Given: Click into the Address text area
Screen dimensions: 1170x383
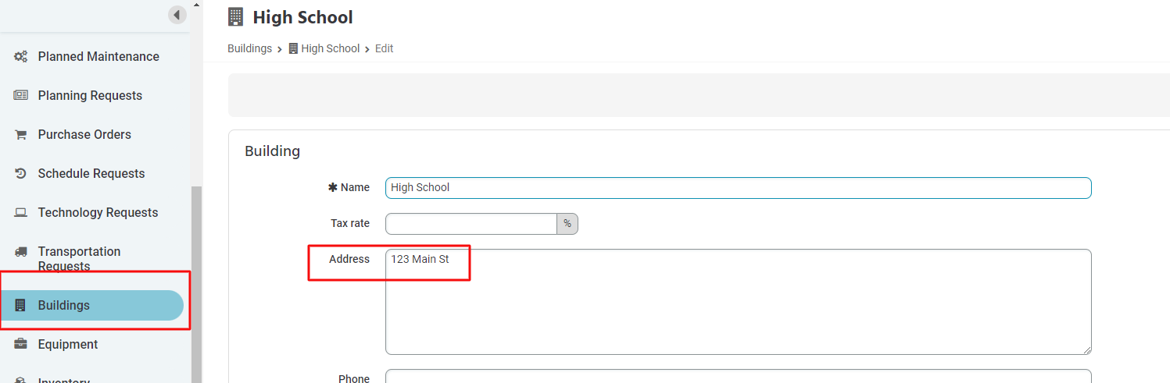Looking at the screenshot, I should tap(738, 302).
